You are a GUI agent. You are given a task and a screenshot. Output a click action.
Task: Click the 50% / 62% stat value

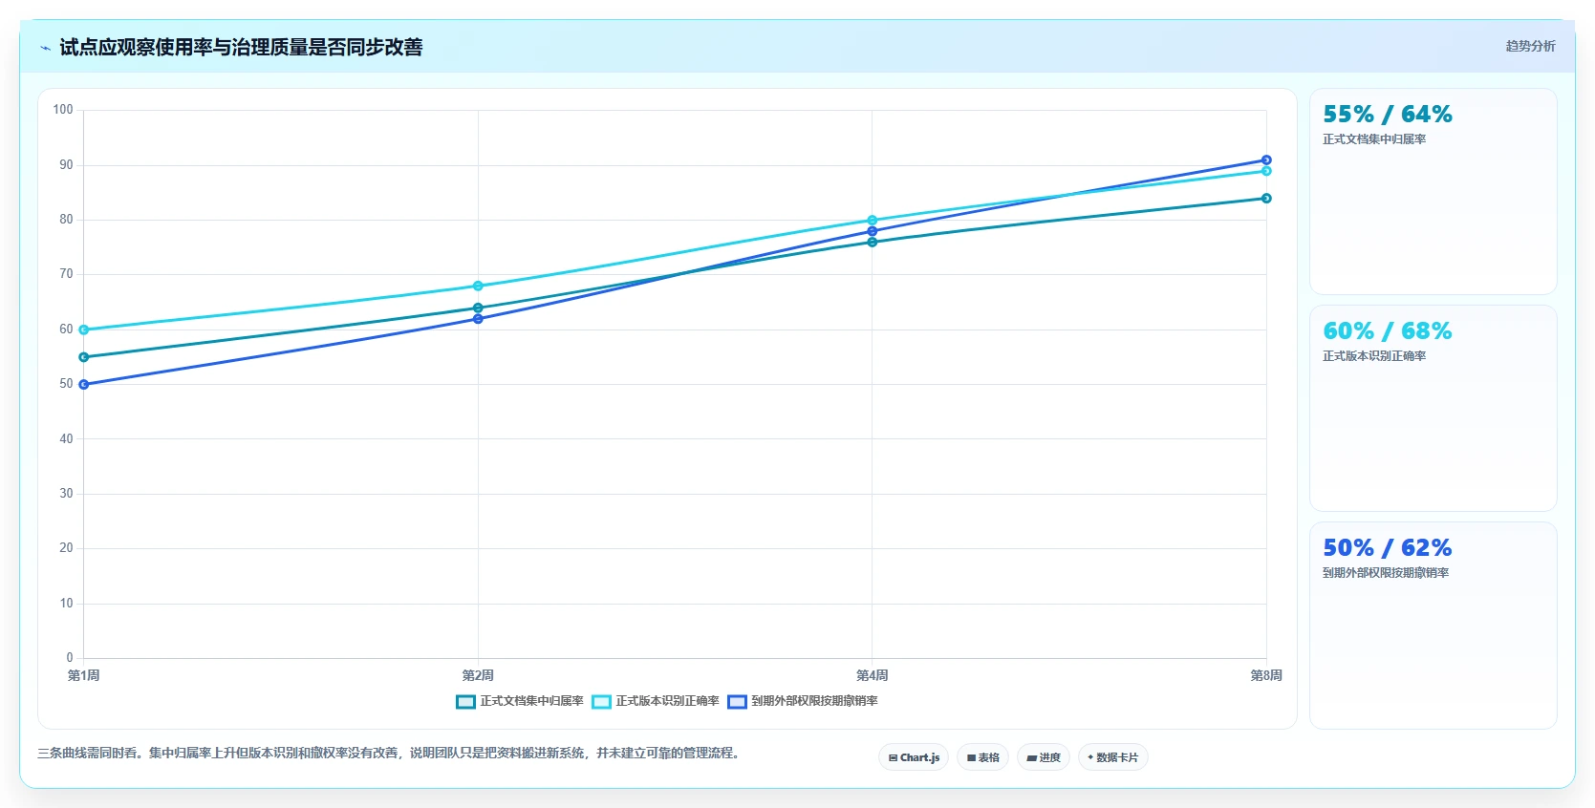tap(1387, 548)
